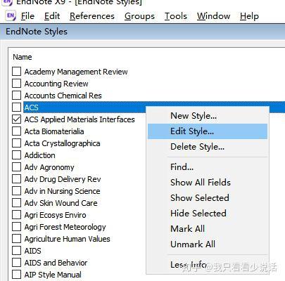Check the Adv Skin Wound Care checkbox
The height and width of the screenshot is (281, 285).
point(16,203)
